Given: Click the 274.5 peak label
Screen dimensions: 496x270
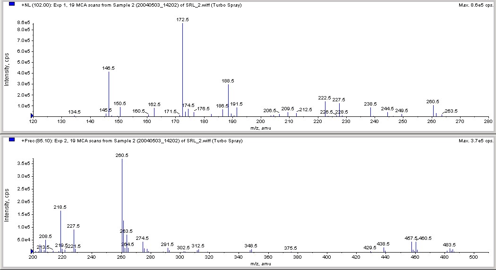Looking at the screenshot, I should [142, 238].
